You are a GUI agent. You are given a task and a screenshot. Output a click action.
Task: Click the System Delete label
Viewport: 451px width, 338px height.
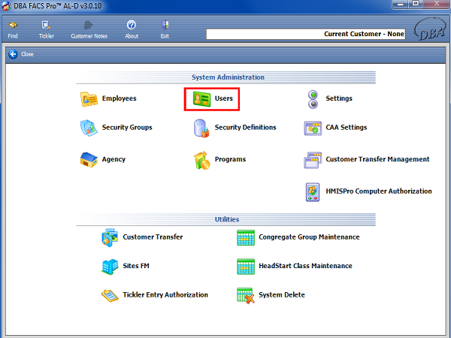click(282, 295)
